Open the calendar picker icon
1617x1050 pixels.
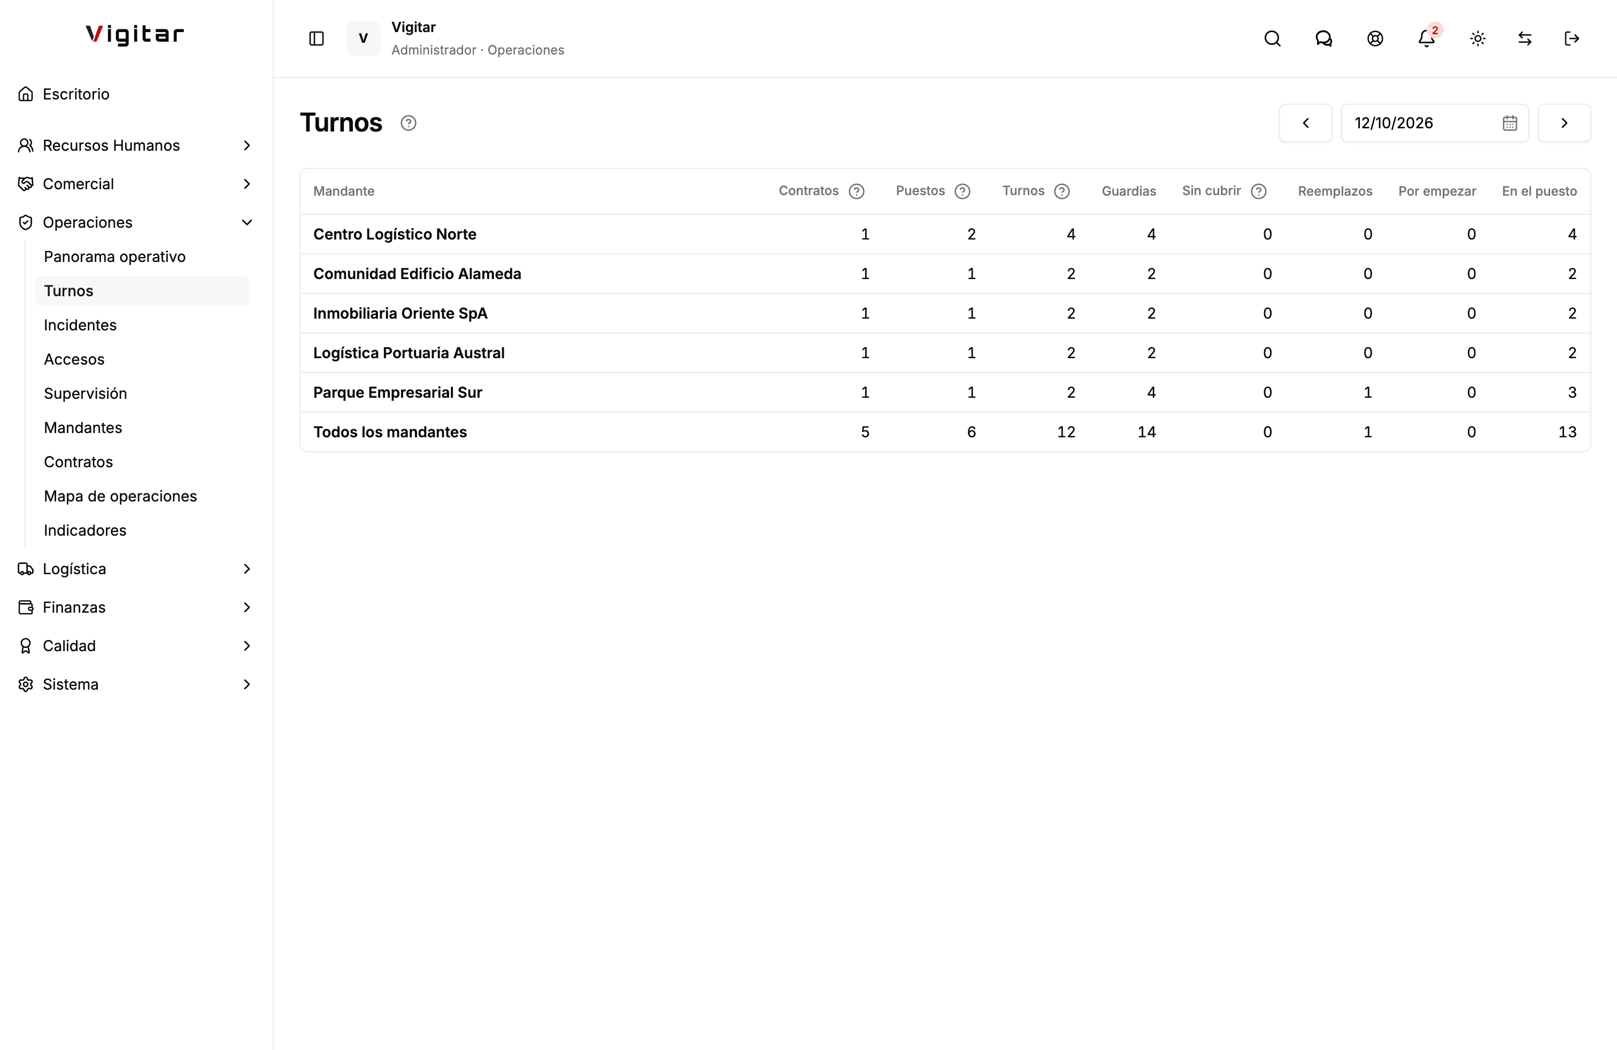pyautogui.click(x=1510, y=123)
